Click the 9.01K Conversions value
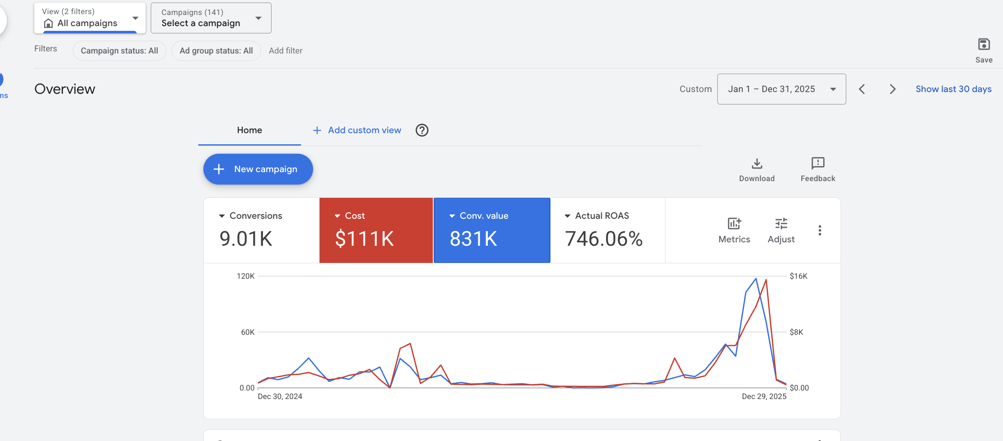 [246, 239]
